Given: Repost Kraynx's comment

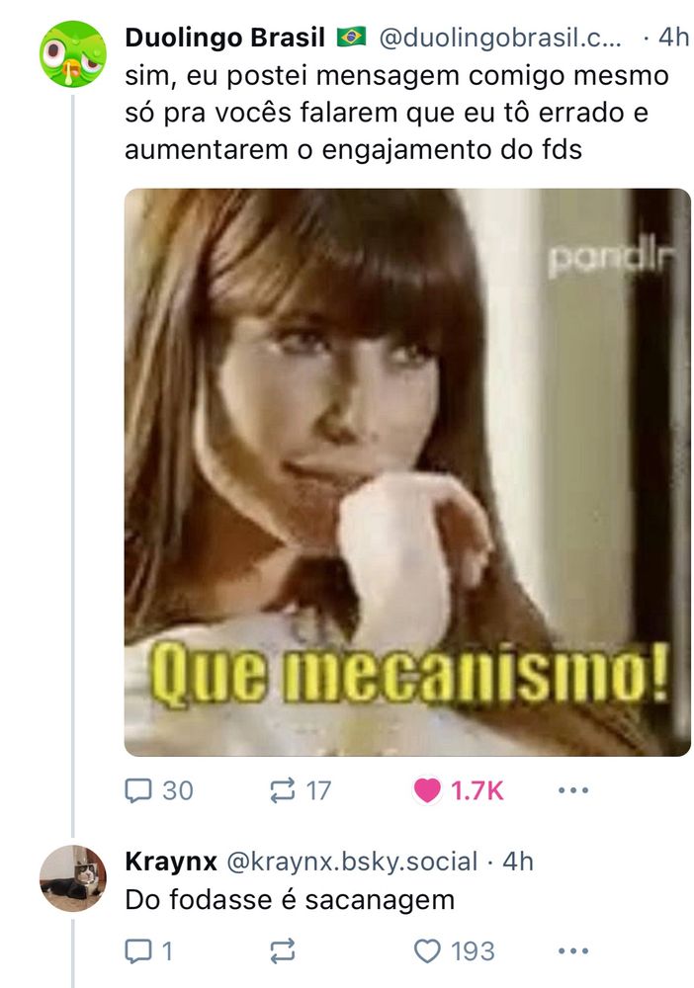Looking at the screenshot, I should 283,950.
